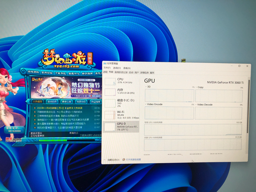Open news 不翻职附卖点化石 75小号记录
This screenshot has height=192, width=256.
(x=60, y=112)
